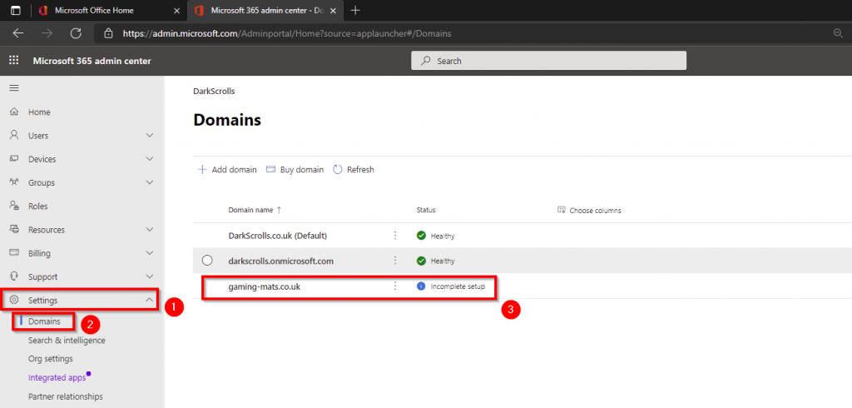This screenshot has height=408, width=852.
Task: Click the blue Incomplete setup info icon
Action: click(421, 286)
